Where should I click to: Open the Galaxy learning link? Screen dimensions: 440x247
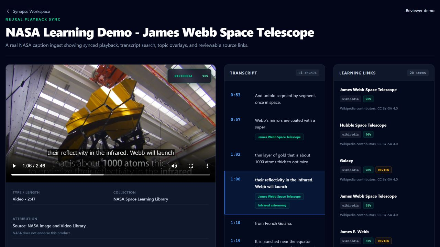click(346, 161)
